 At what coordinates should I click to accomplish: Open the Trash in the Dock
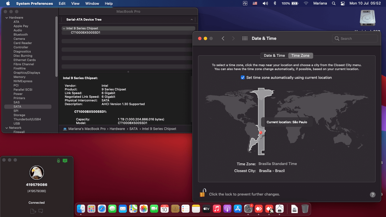tap(305, 209)
